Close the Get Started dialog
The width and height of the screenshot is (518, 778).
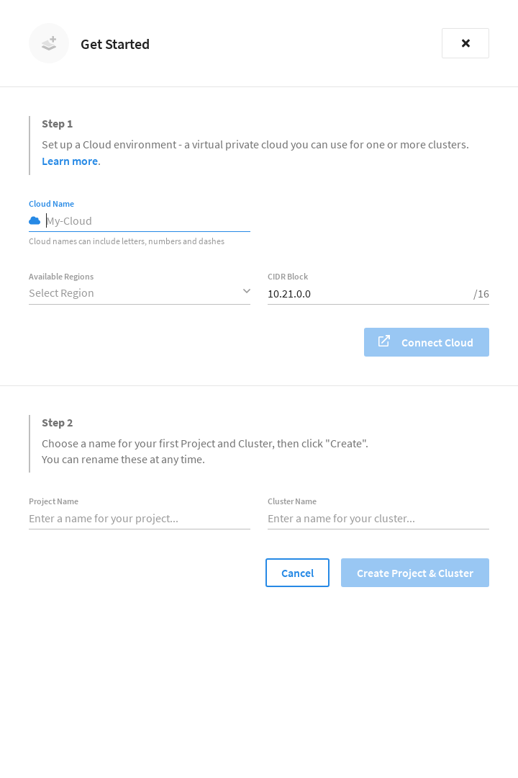[x=465, y=43]
